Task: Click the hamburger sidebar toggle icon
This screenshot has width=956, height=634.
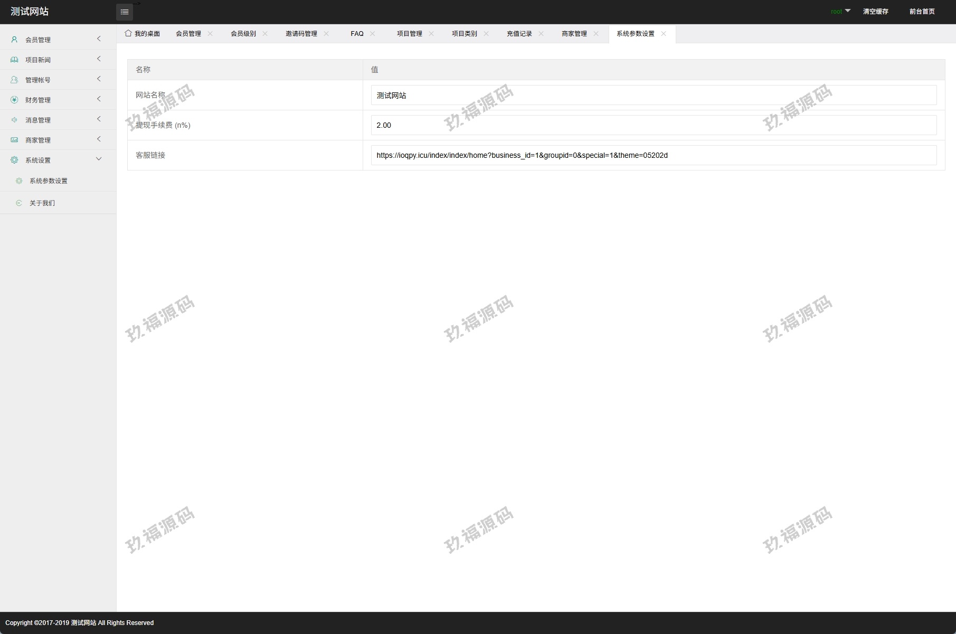Action: 125,12
